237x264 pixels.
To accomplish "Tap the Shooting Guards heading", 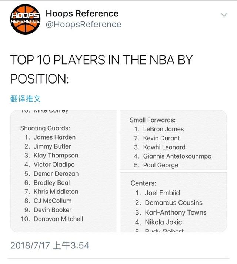I will point(45,128).
